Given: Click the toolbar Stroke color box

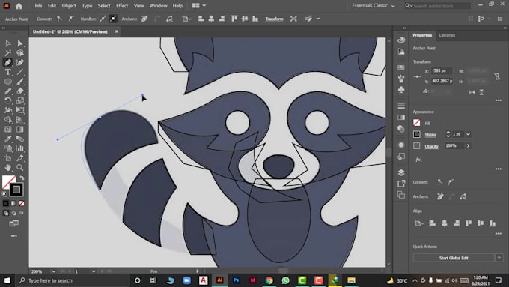Looking at the screenshot, I should (x=16, y=190).
